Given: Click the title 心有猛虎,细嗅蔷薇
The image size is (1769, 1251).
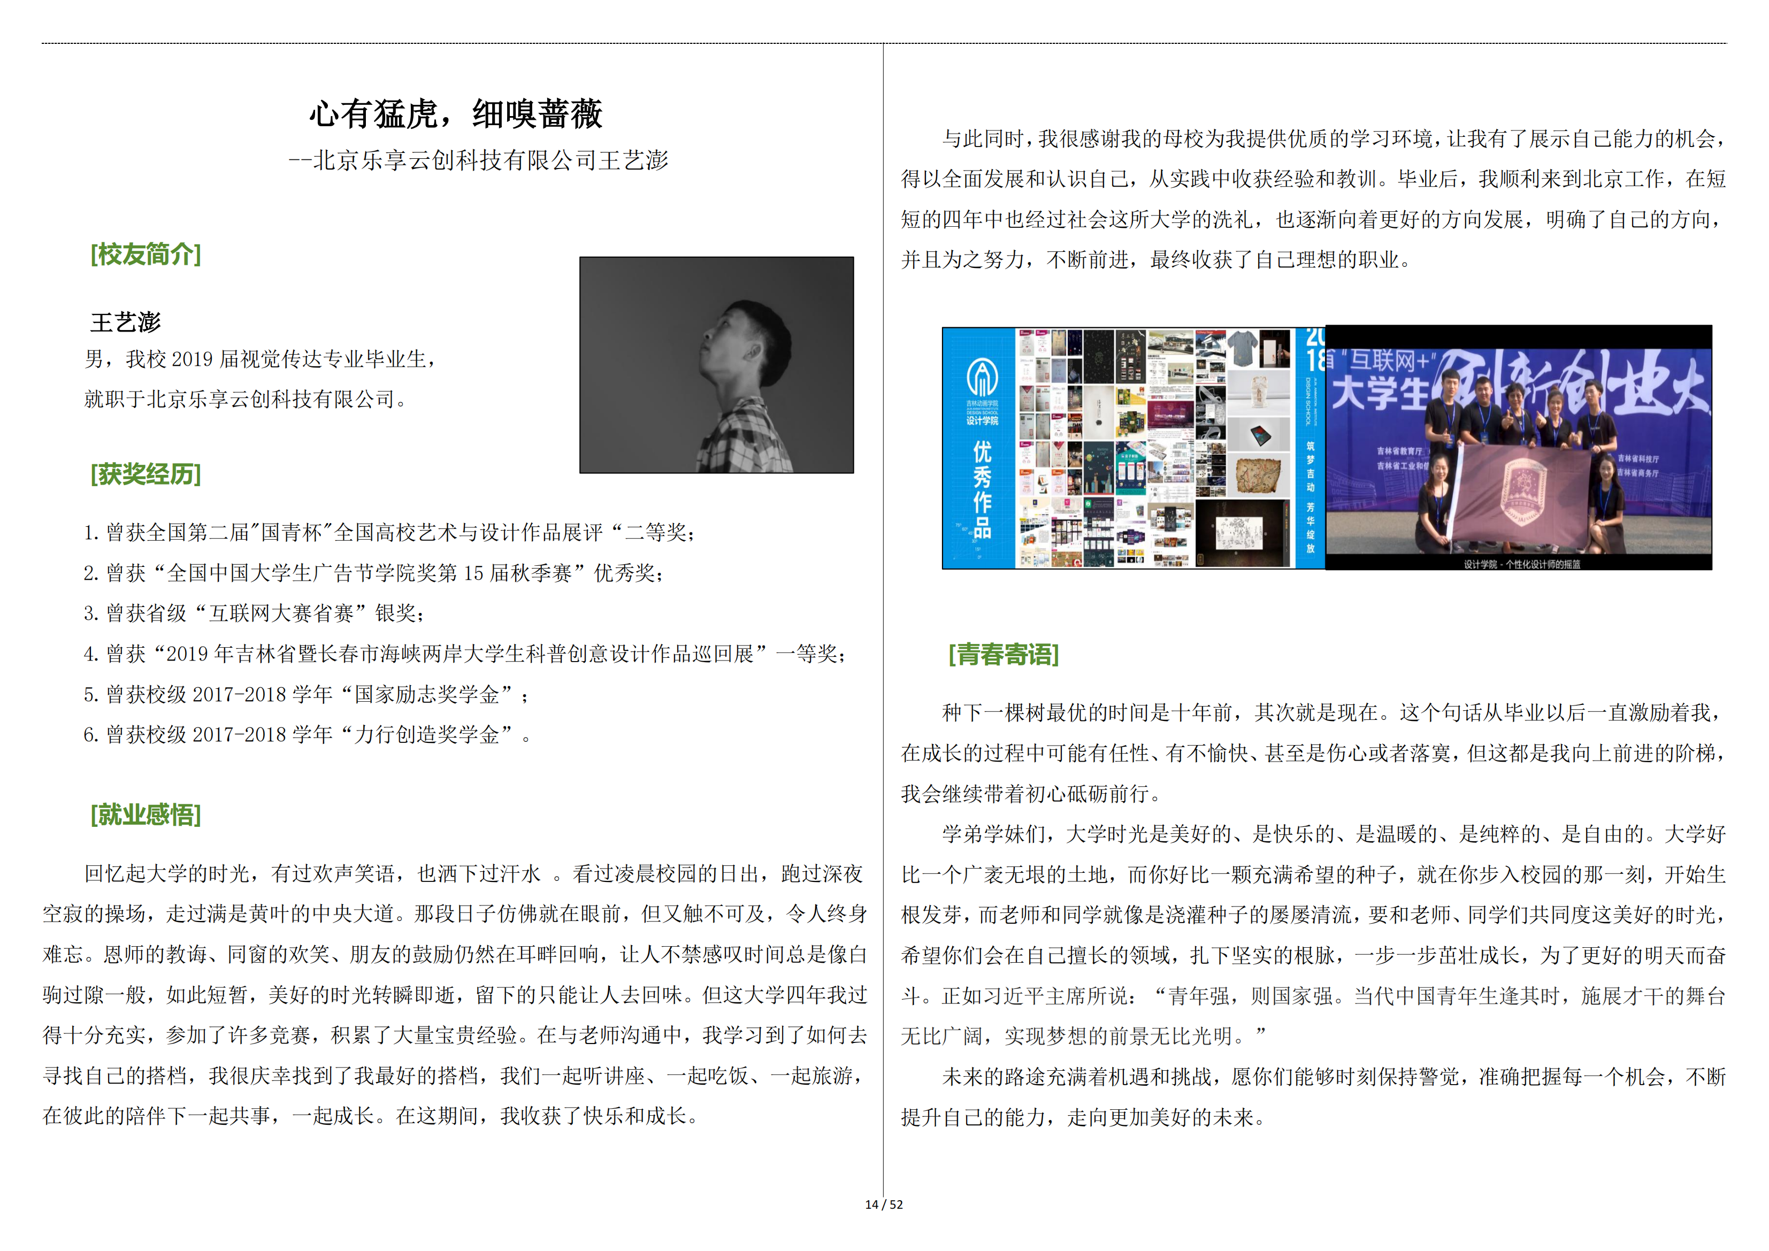Looking at the screenshot, I should (455, 115).
